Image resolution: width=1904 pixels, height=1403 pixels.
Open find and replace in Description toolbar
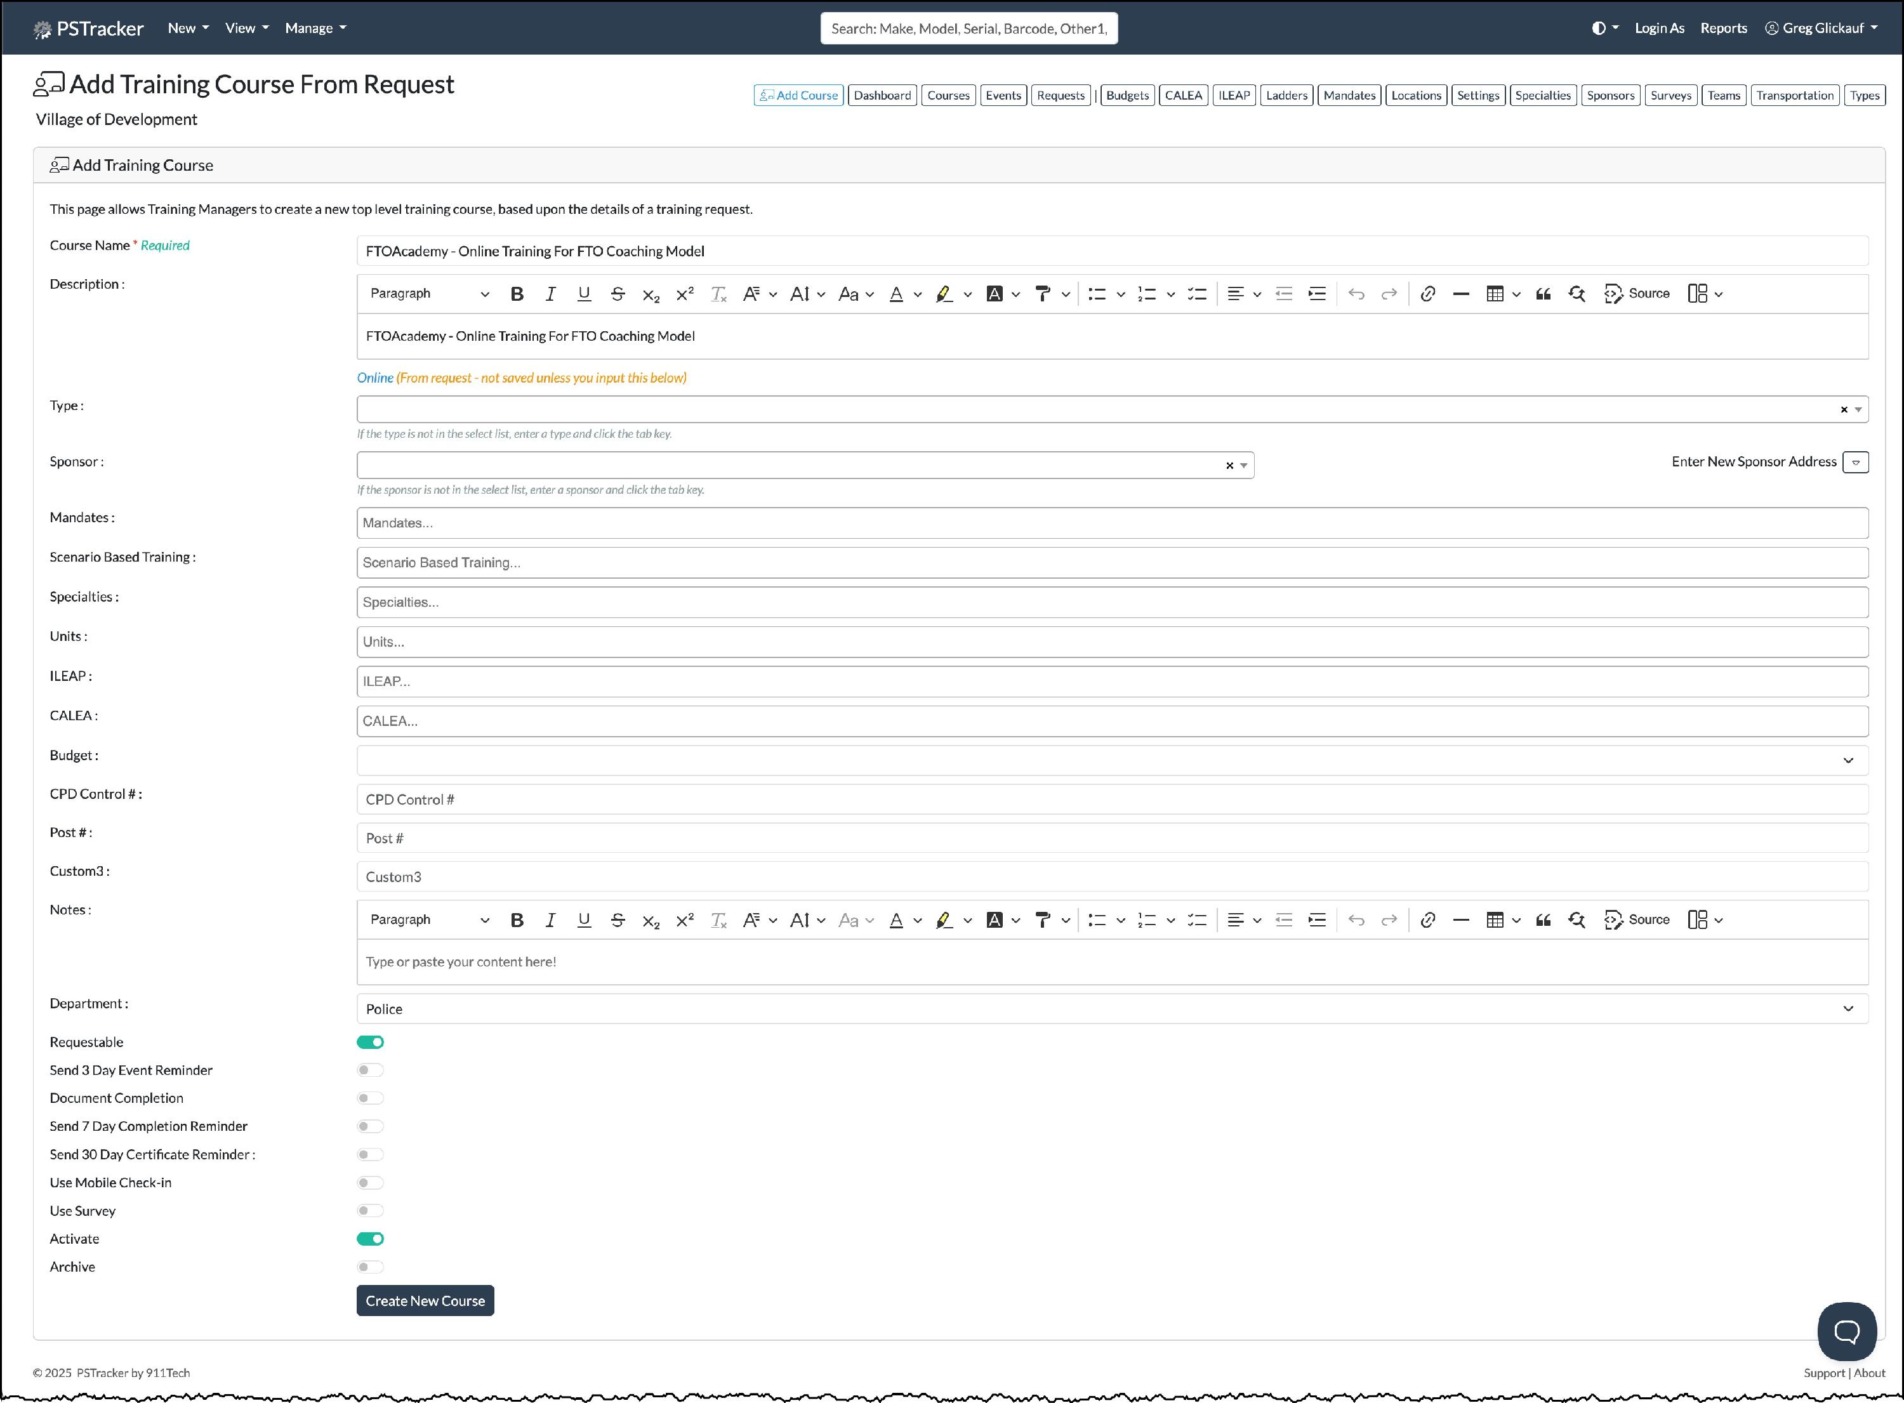(1577, 294)
